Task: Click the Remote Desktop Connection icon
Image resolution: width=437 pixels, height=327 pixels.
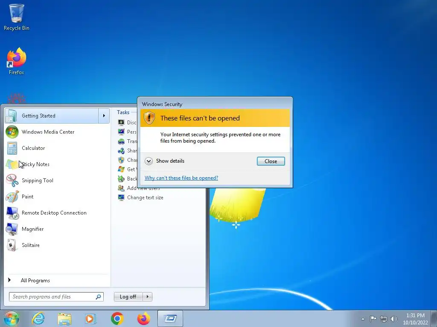Action: (12, 213)
